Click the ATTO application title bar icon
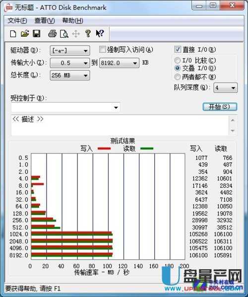Image resolution: width=248 pixels, height=297 pixels. pyautogui.click(x=8, y=8)
